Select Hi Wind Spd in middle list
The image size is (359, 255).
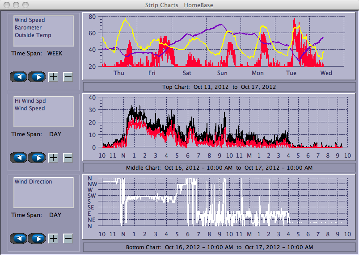[30, 101]
